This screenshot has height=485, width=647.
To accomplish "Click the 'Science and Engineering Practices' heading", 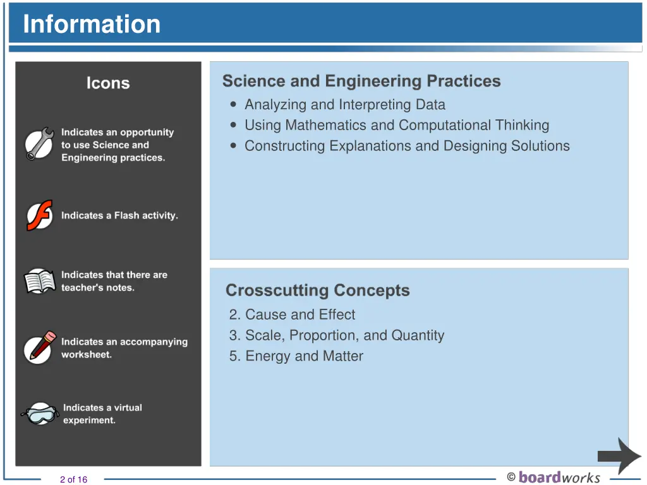I will (x=361, y=81).
